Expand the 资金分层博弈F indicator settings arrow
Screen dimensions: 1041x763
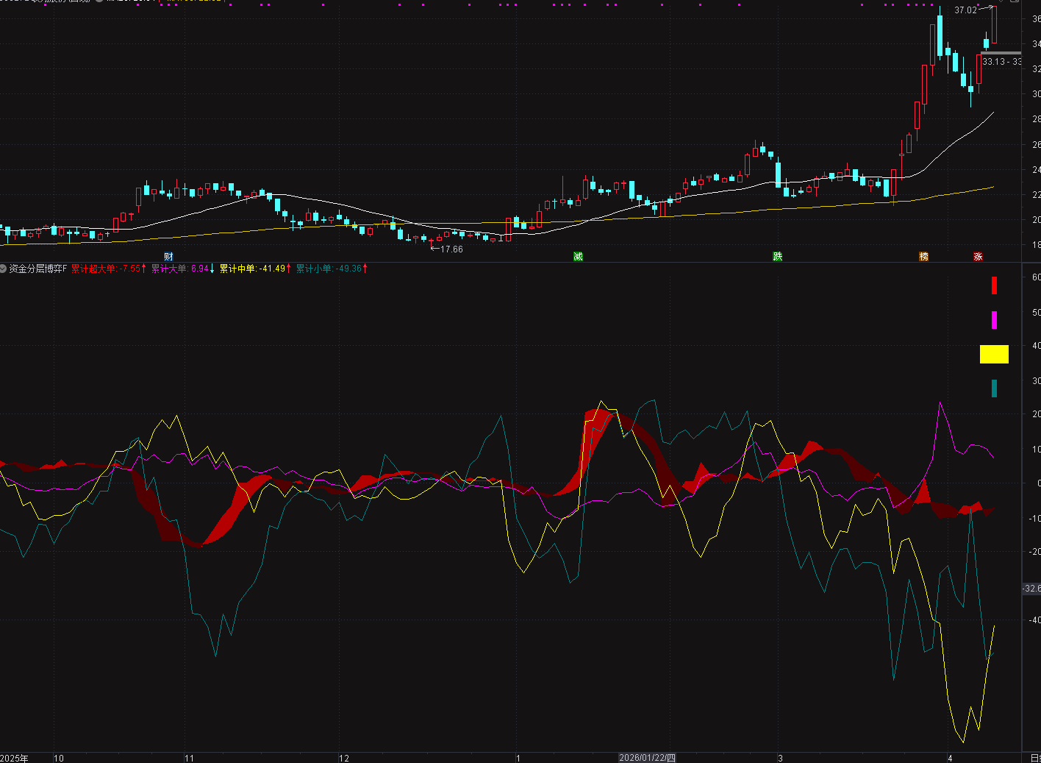4,269
